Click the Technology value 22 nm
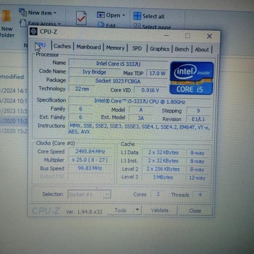 [x=82, y=89]
